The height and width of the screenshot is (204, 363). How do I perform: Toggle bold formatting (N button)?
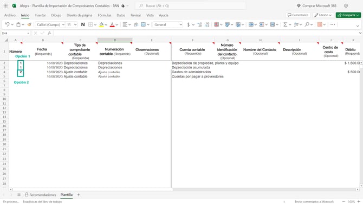(x=83, y=24)
